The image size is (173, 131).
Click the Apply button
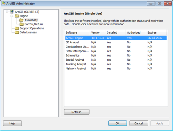[160, 123]
